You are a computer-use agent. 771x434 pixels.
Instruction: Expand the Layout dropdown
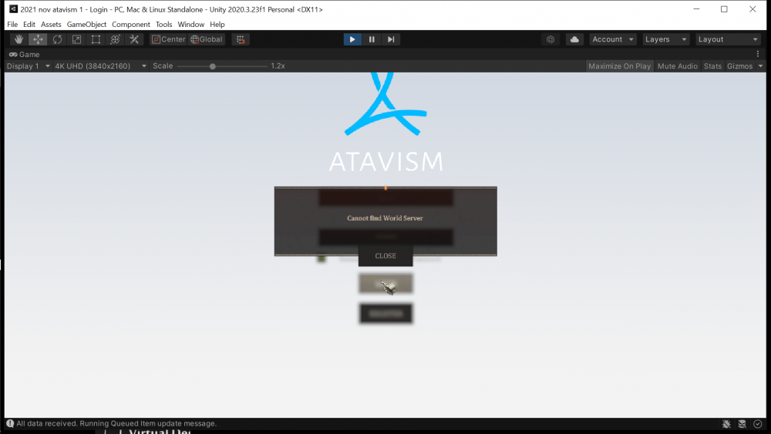pyautogui.click(x=727, y=39)
